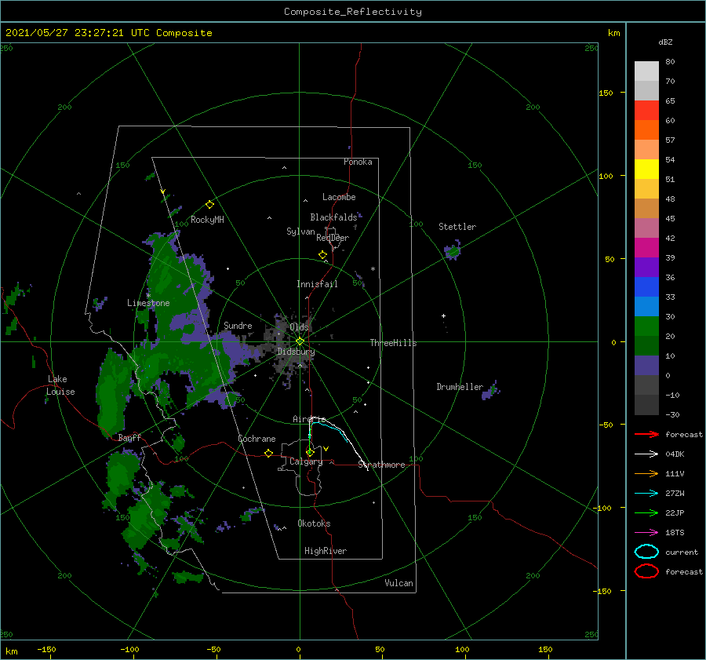Click the yellow diamond marker above Calgary

pyautogui.click(x=310, y=452)
